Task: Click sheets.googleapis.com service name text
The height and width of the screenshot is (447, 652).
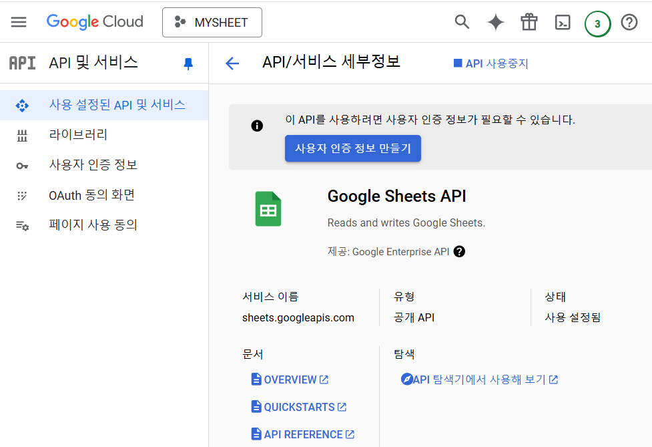Action: [298, 317]
